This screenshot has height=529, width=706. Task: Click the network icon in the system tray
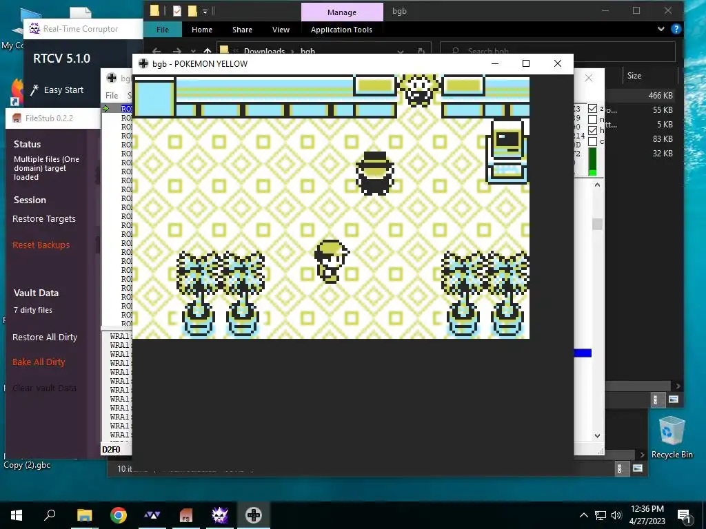[x=601, y=515]
